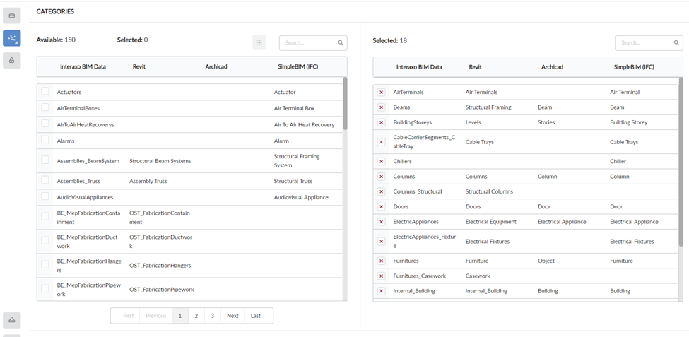Check the BE_MepFabricationHangers checkbox
The image size is (689, 337).
(x=45, y=264)
